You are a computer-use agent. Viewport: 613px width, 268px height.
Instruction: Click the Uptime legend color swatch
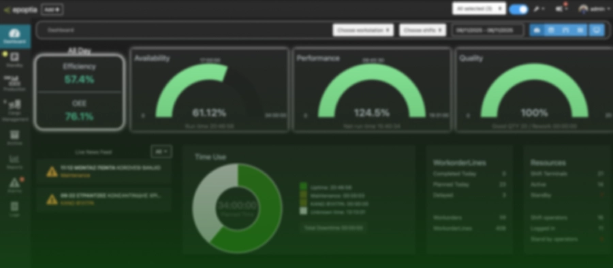(304, 187)
